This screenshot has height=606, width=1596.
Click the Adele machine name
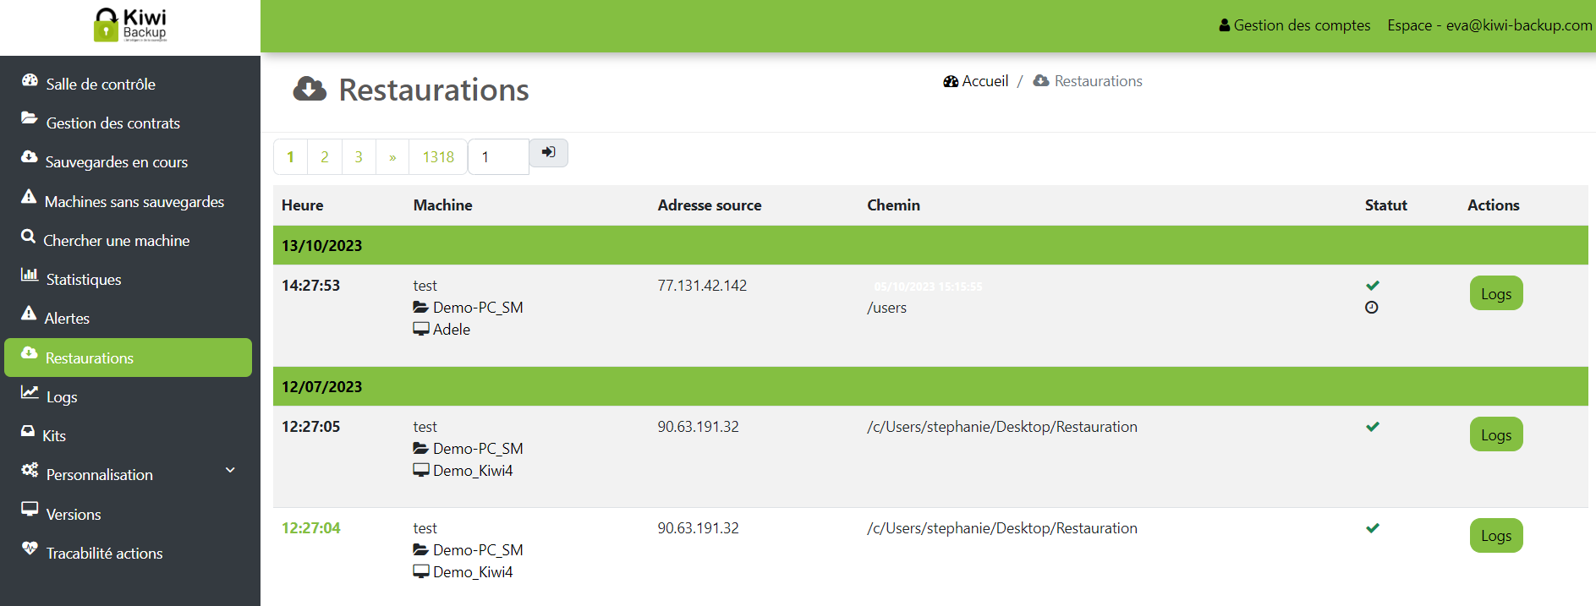click(x=452, y=330)
